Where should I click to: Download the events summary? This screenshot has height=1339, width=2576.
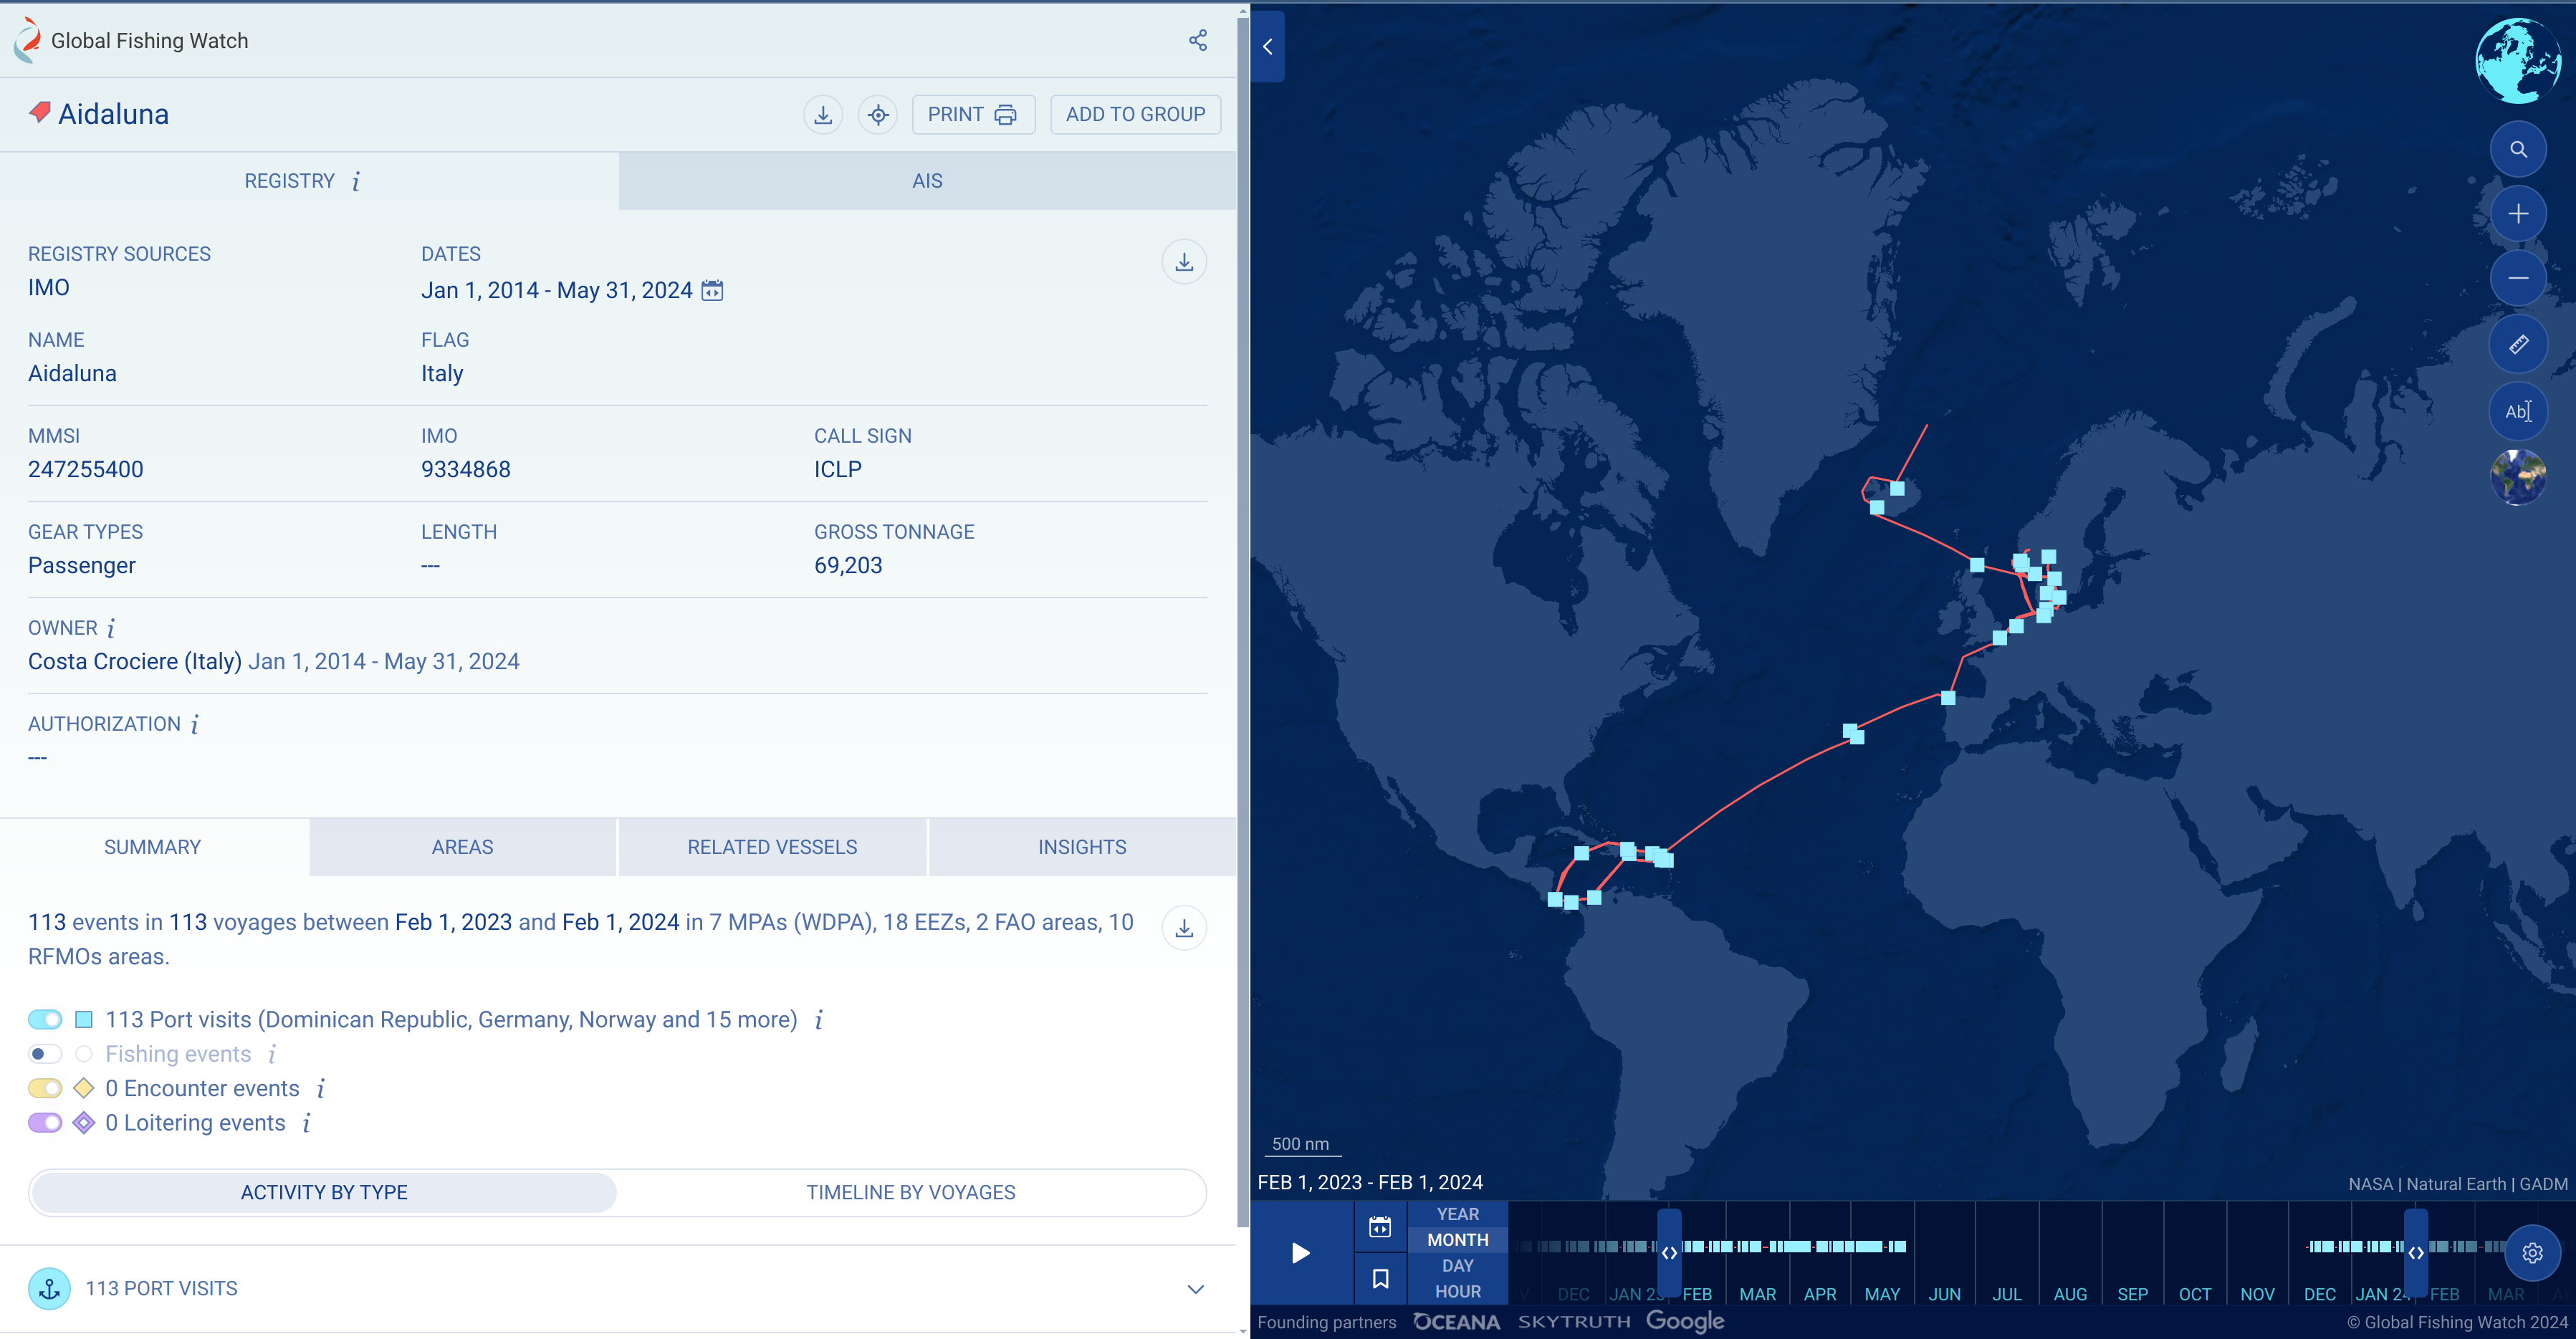pos(1183,928)
